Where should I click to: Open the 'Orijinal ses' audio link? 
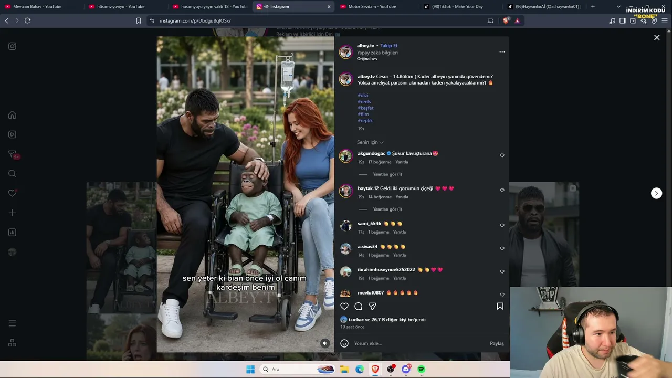367,59
